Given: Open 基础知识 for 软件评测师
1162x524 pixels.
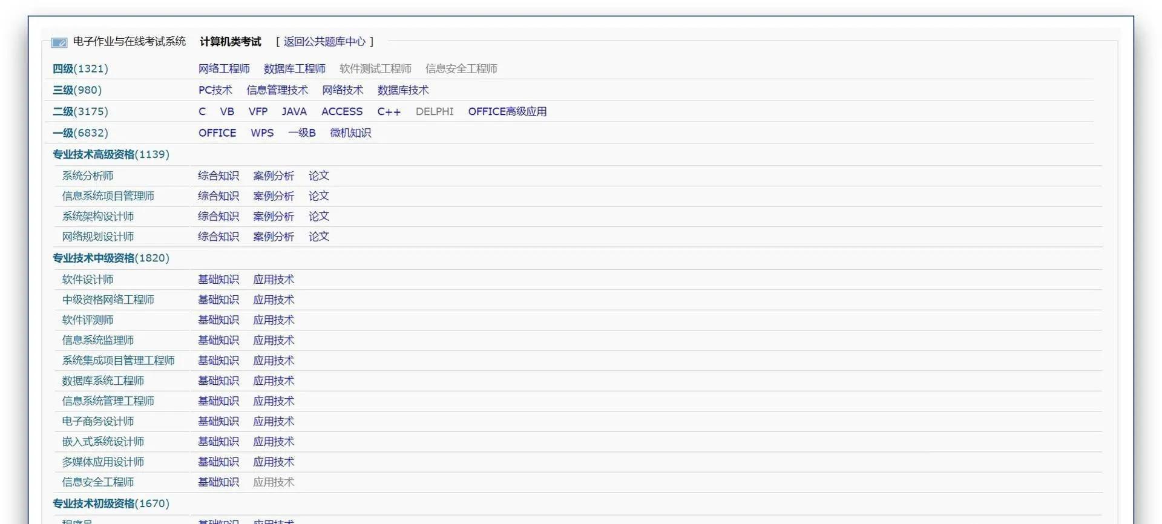Looking at the screenshot, I should (x=218, y=320).
